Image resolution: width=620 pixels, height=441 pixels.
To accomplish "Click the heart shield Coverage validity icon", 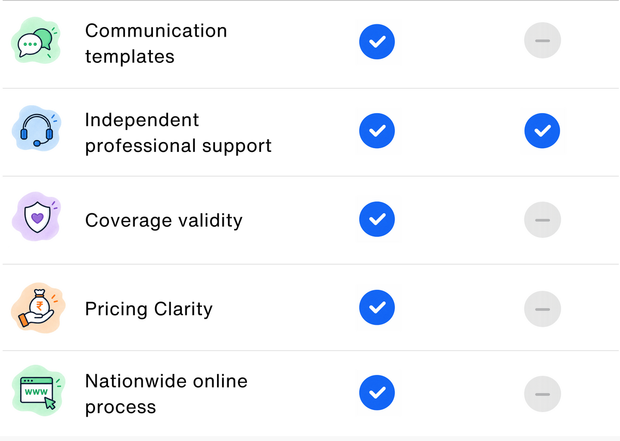I will tap(36, 219).
